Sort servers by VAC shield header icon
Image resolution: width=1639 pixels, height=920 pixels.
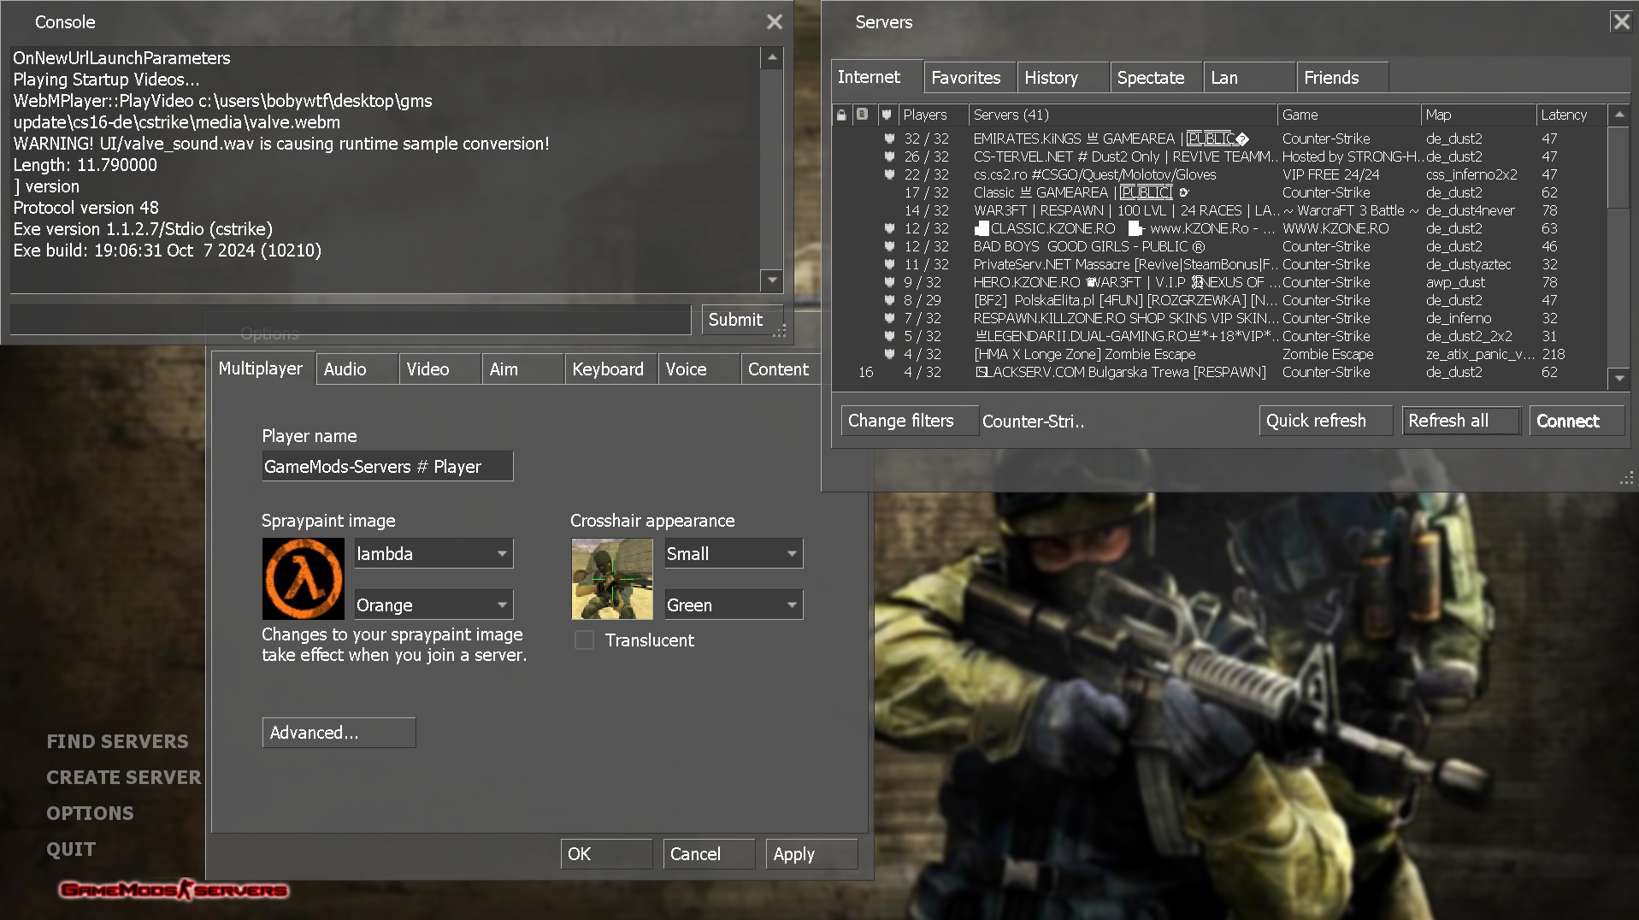pyautogui.click(x=887, y=115)
